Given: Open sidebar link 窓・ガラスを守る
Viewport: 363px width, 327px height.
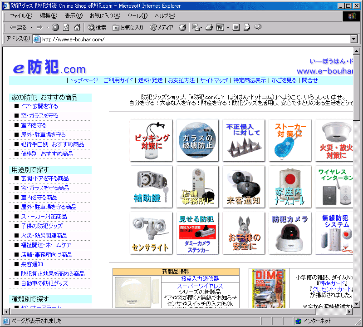Looking at the screenshot, I should (x=39, y=116).
